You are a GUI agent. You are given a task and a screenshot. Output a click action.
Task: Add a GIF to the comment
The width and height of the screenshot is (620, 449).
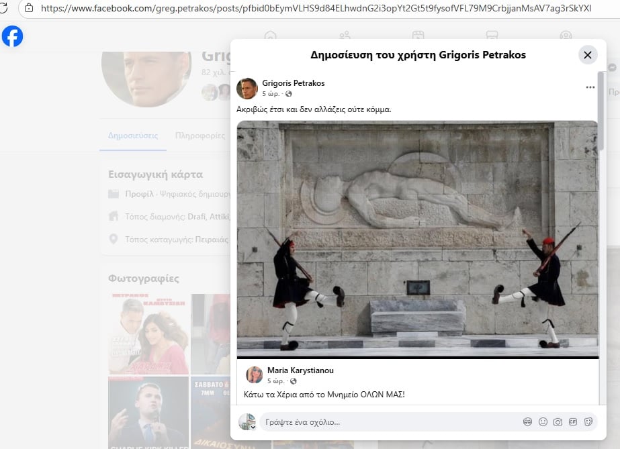[572, 422]
